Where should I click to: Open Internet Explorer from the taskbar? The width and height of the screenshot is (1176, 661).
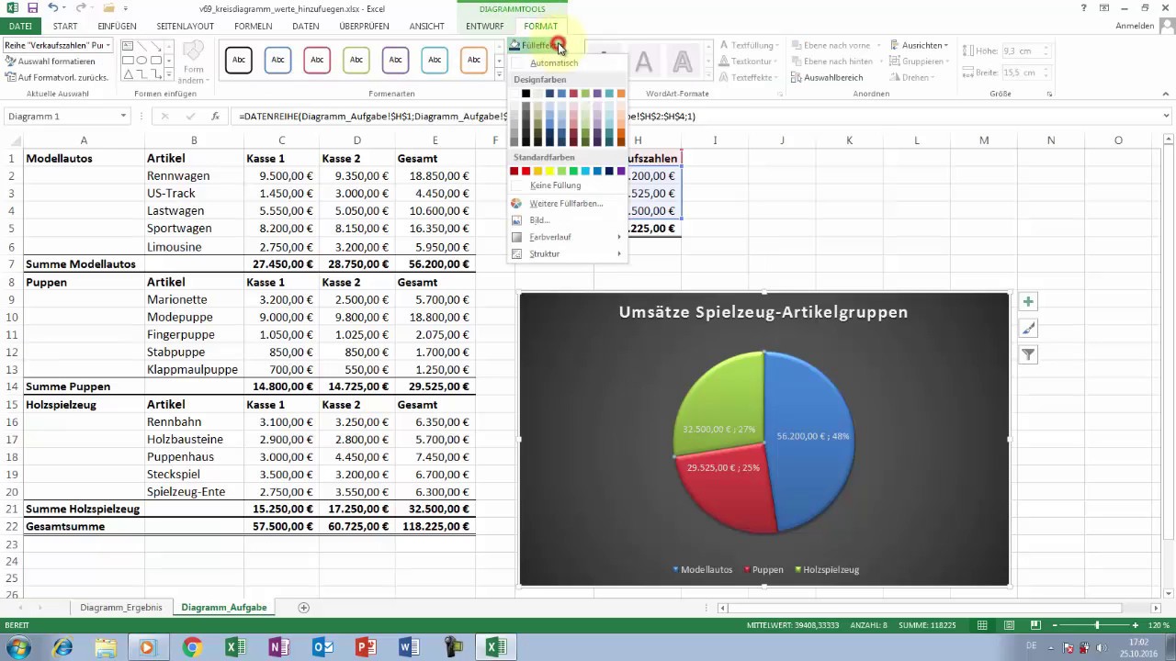62,647
